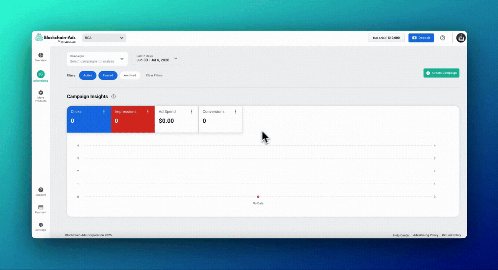Open the Last 7 Days date range dropdown
Image resolution: width=498 pixels, height=270 pixels.
pyautogui.click(x=157, y=58)
